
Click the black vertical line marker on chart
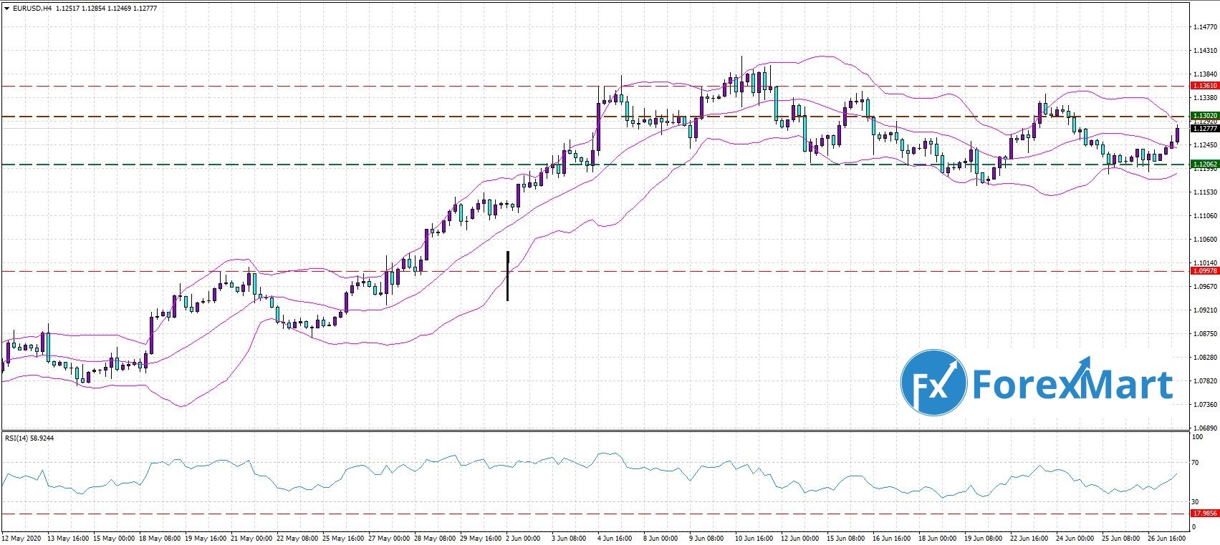(x=507, y=275)
